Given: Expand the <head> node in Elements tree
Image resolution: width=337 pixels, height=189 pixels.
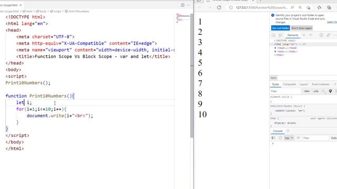Looking at the screenshot, I should coord(275,48).
